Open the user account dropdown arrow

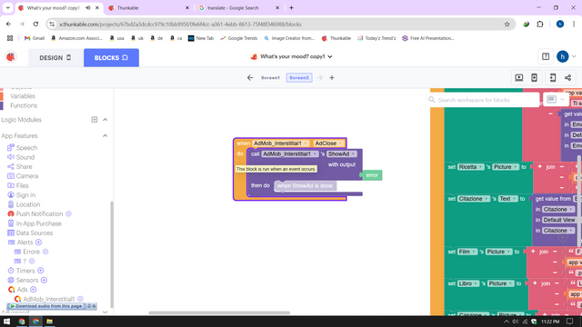(574, 56)
